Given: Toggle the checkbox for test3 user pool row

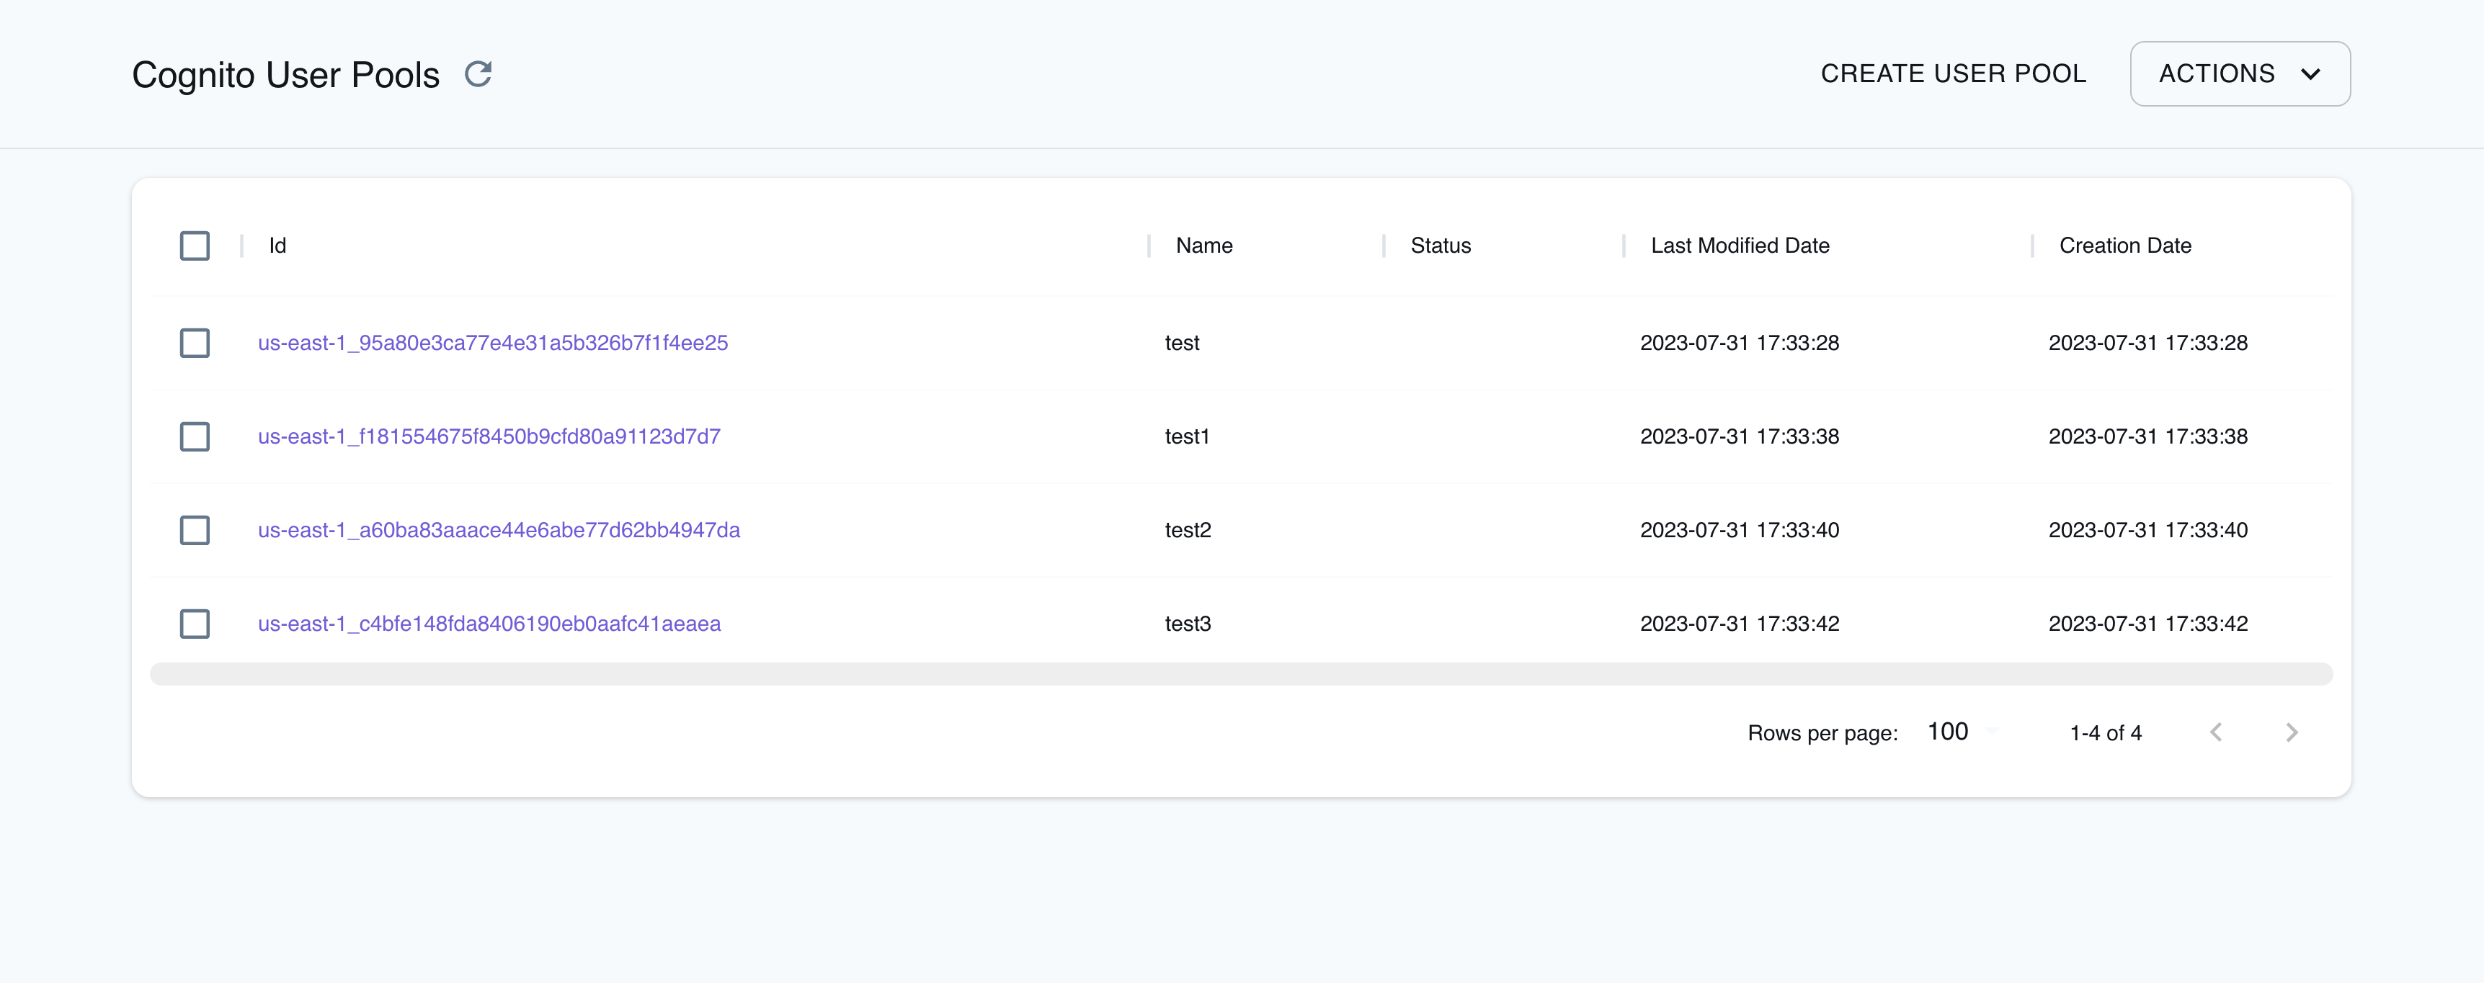Looking at the screenshot, I should click(193, 622).
